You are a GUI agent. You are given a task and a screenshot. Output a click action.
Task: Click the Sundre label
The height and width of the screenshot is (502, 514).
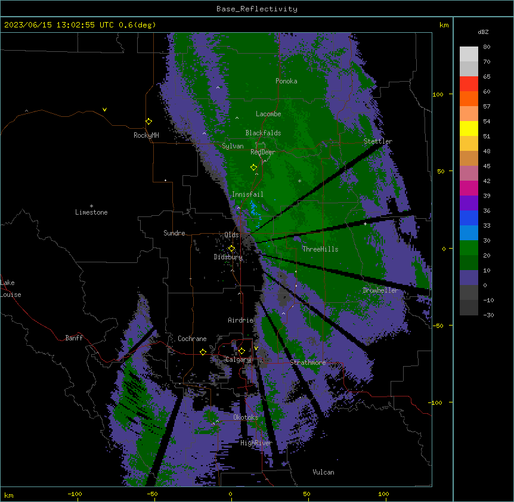[x=174, y=233]
